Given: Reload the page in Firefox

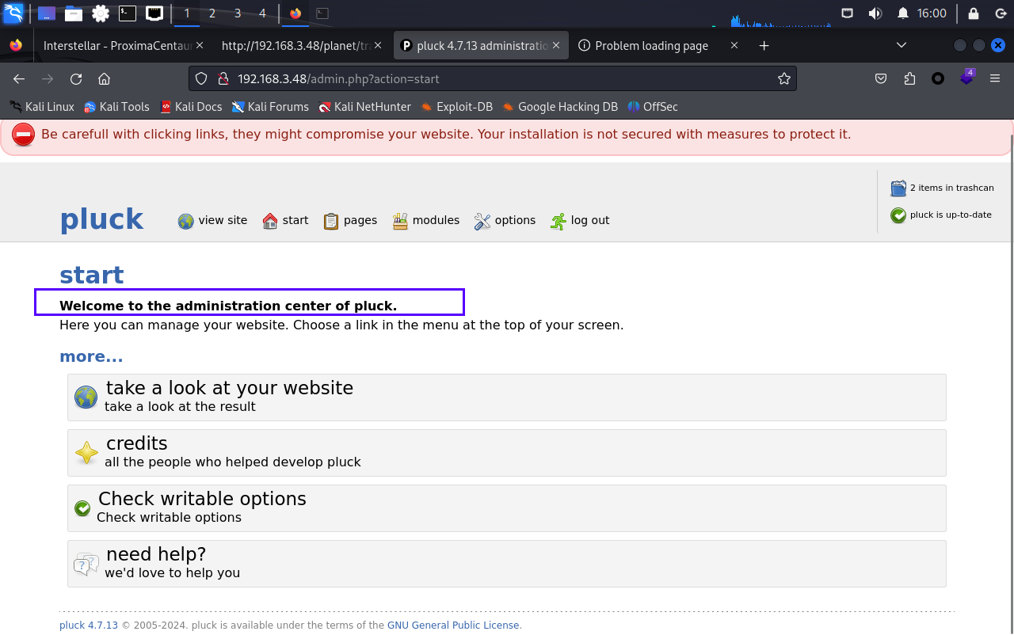Looking at the screenshot, I should [x=76, y=78].
